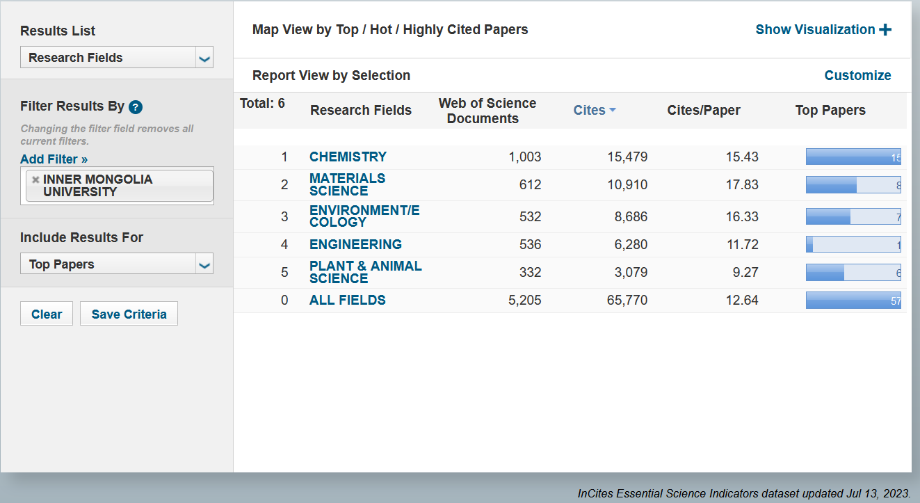Sort by the Cites column arrow
920x503 pixels.
[x=613, y=110]
